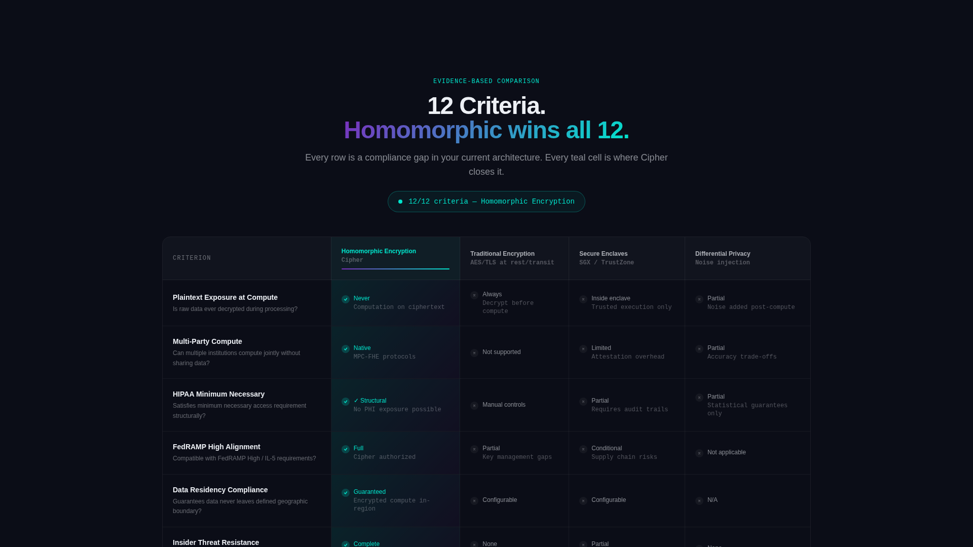Click the 'EVIDENCE-BASED COMPARISON' label

(x=486, y=82)
